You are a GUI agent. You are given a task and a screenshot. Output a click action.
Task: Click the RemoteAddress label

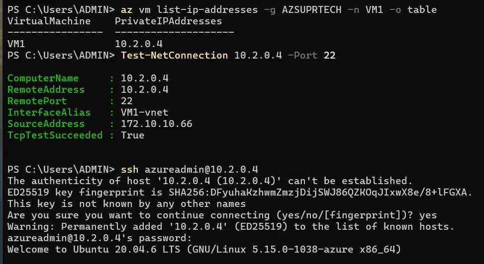pos(46,89)
